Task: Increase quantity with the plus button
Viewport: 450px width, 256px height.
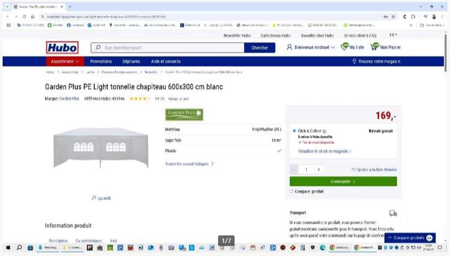Action: [319, 169]
